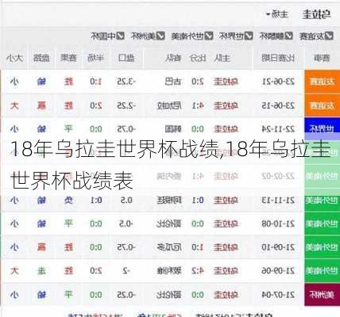Select the 大小 column header
Screen dimensions: 340x317
click(14, 58)
